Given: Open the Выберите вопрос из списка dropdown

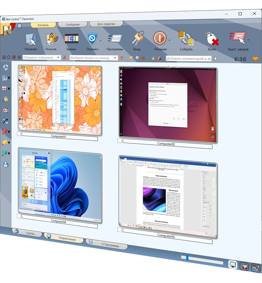Looking at the screenshot, I should [x=115, y=58].
